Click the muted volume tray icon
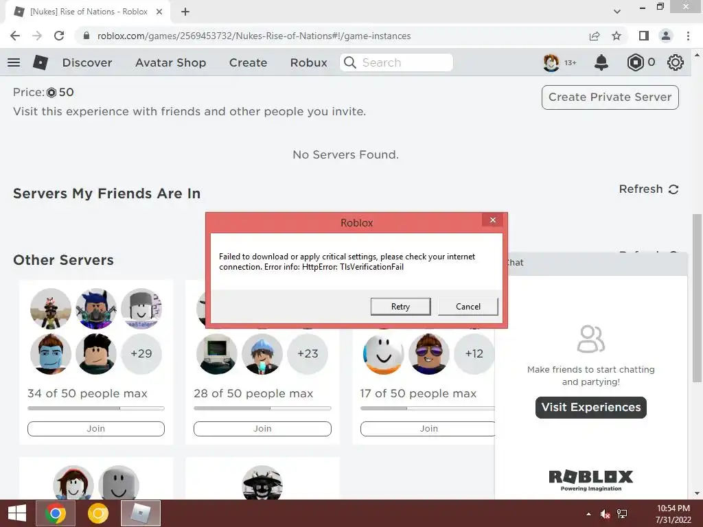 click(606, 514)
